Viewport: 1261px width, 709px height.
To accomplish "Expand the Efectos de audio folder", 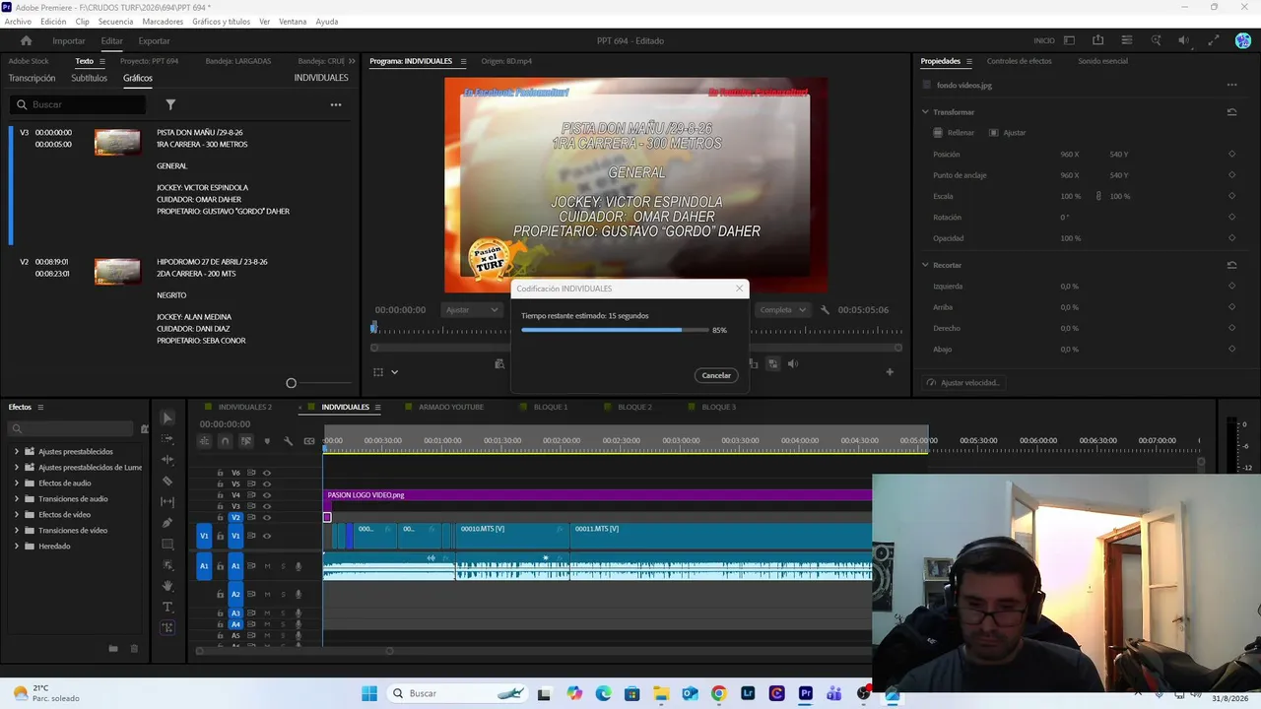I will click(x=17, y=483).
